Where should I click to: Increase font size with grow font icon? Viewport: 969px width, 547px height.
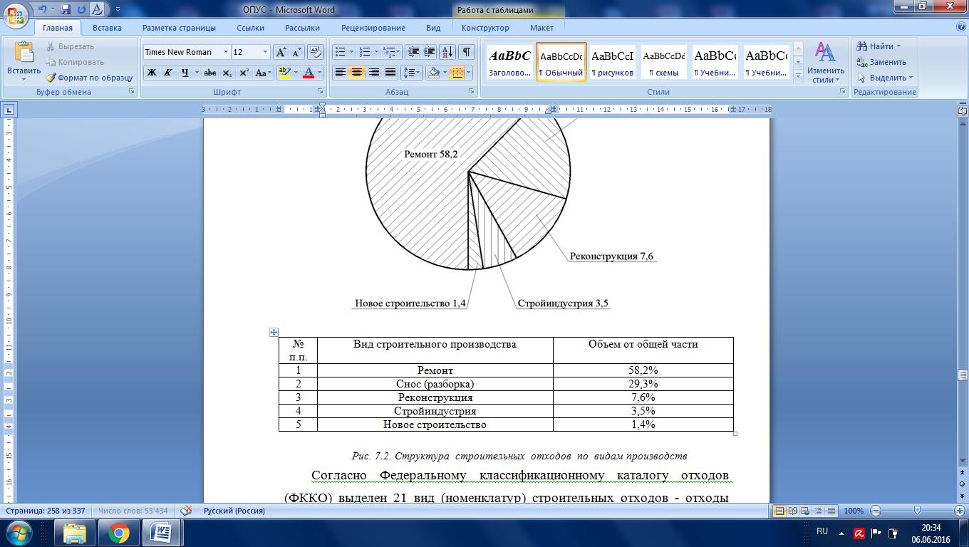click(281, 52)
